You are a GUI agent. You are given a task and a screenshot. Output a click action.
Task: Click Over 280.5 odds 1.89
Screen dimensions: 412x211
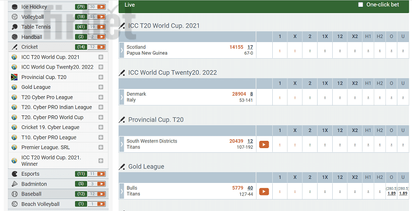392,193
